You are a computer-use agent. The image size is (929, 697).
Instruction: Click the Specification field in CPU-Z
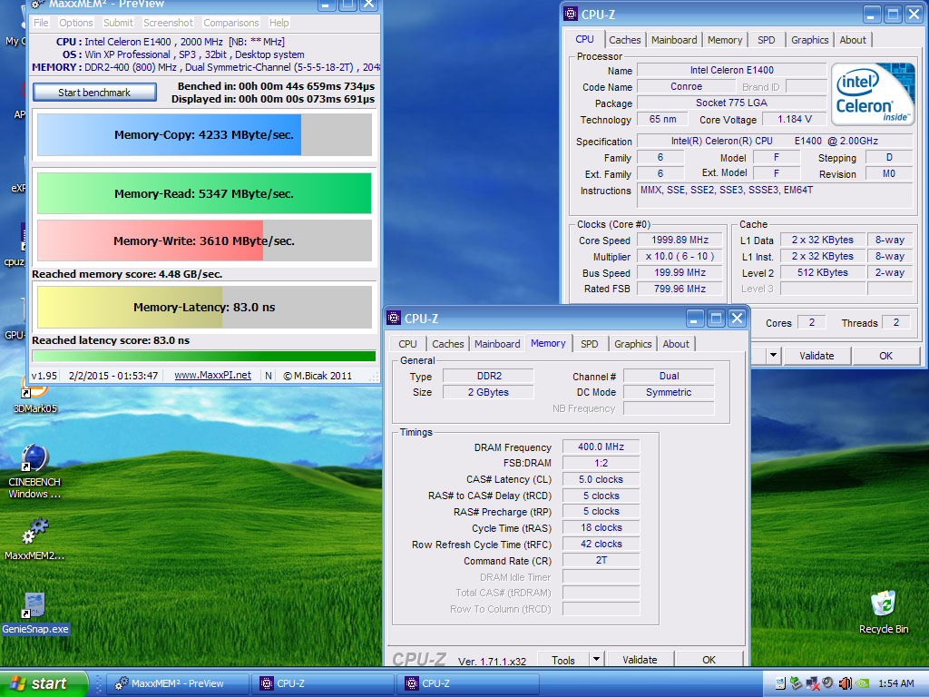coord(775,141)
